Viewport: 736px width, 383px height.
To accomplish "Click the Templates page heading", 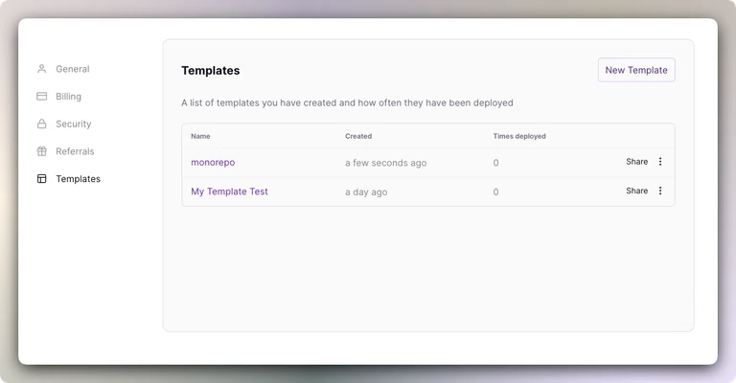I will [210, 70].
